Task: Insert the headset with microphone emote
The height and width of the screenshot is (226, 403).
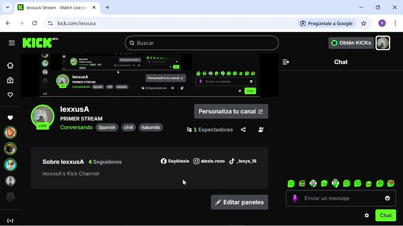Action: click(335, 183)
